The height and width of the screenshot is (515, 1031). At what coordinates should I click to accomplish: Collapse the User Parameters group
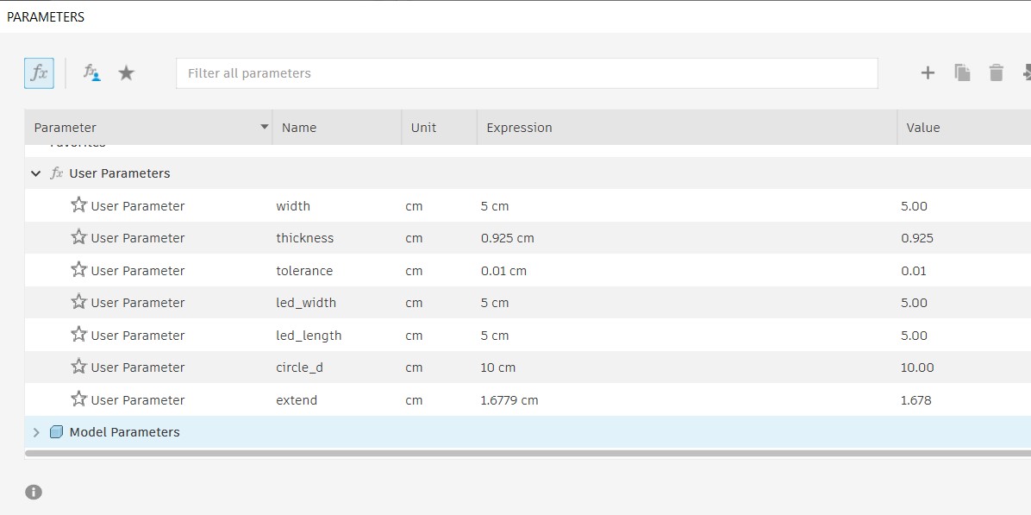coord(36,173)
